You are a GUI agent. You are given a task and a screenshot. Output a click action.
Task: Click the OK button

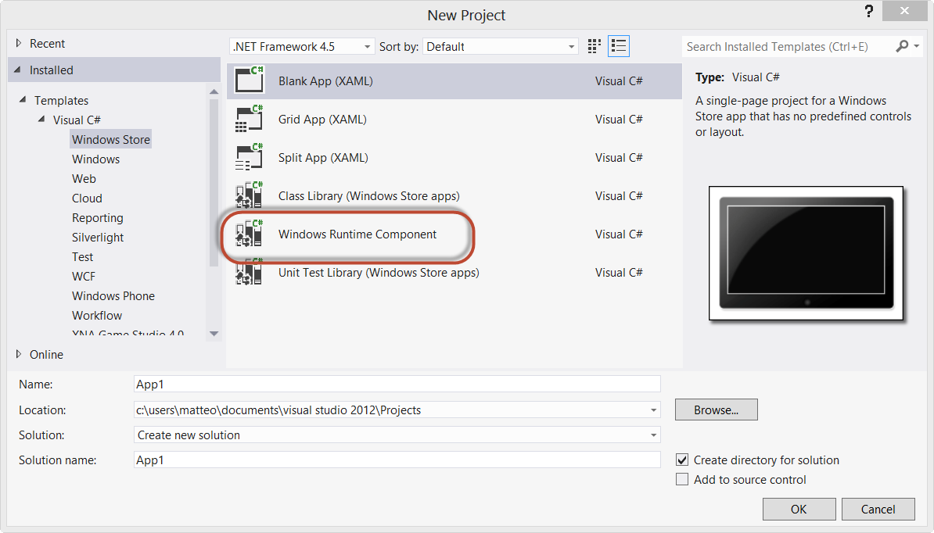[x=799, y=510]
